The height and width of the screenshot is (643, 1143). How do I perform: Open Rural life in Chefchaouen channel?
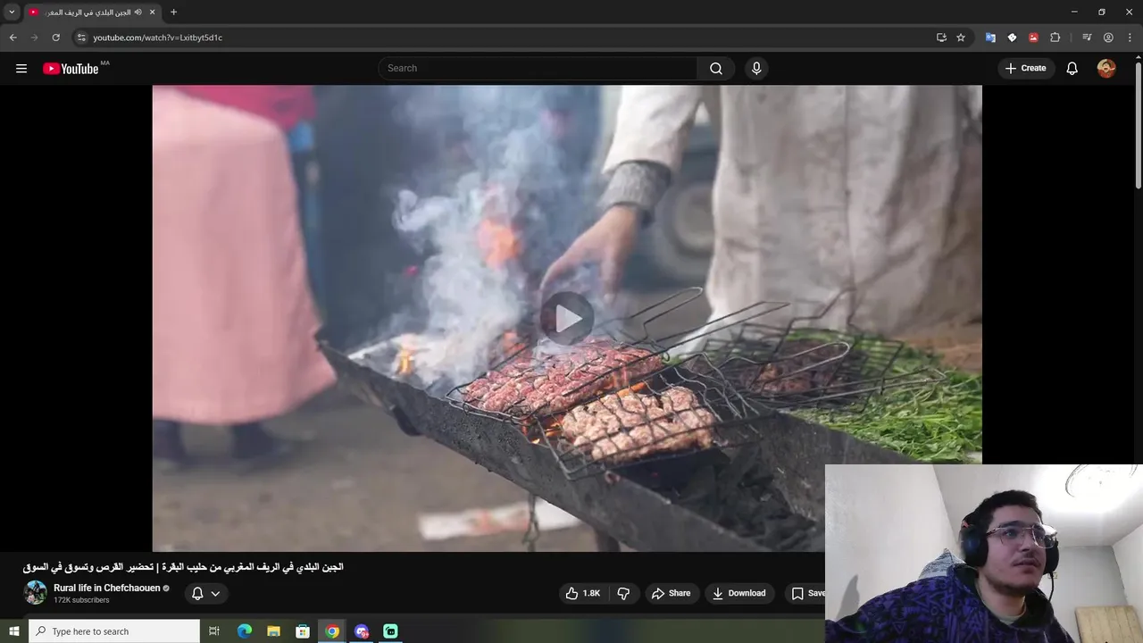(x=106, y=589)
